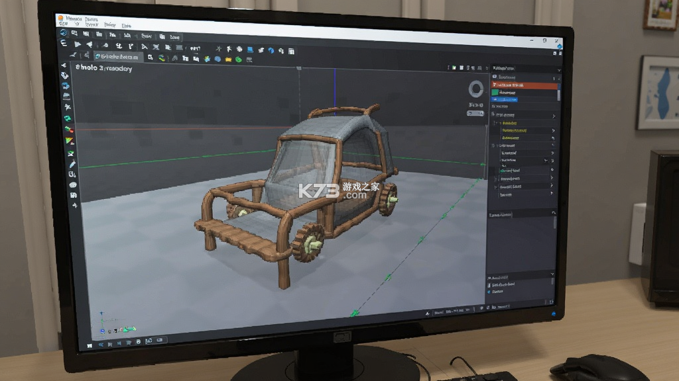Click the right panel's upper vertical scrollbar
This screenshot has width=679, height=381.
click(x=558, y=93)
